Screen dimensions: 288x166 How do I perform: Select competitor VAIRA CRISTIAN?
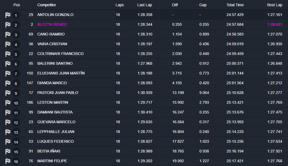[52, 44]
